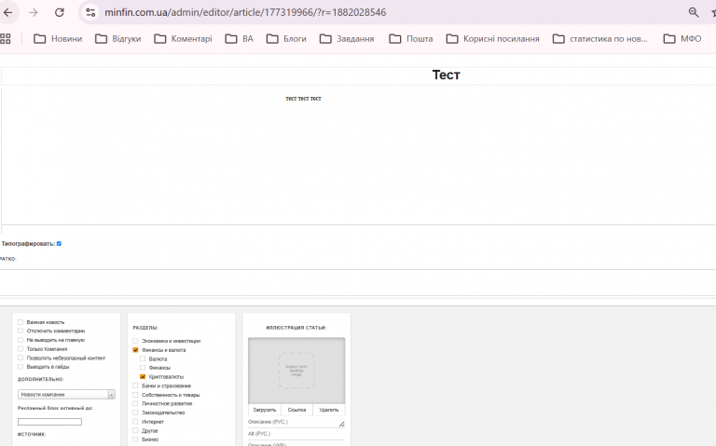Go back with the browser back arrow
Screen dimensions: 716x446
click(x=8, y=12)
